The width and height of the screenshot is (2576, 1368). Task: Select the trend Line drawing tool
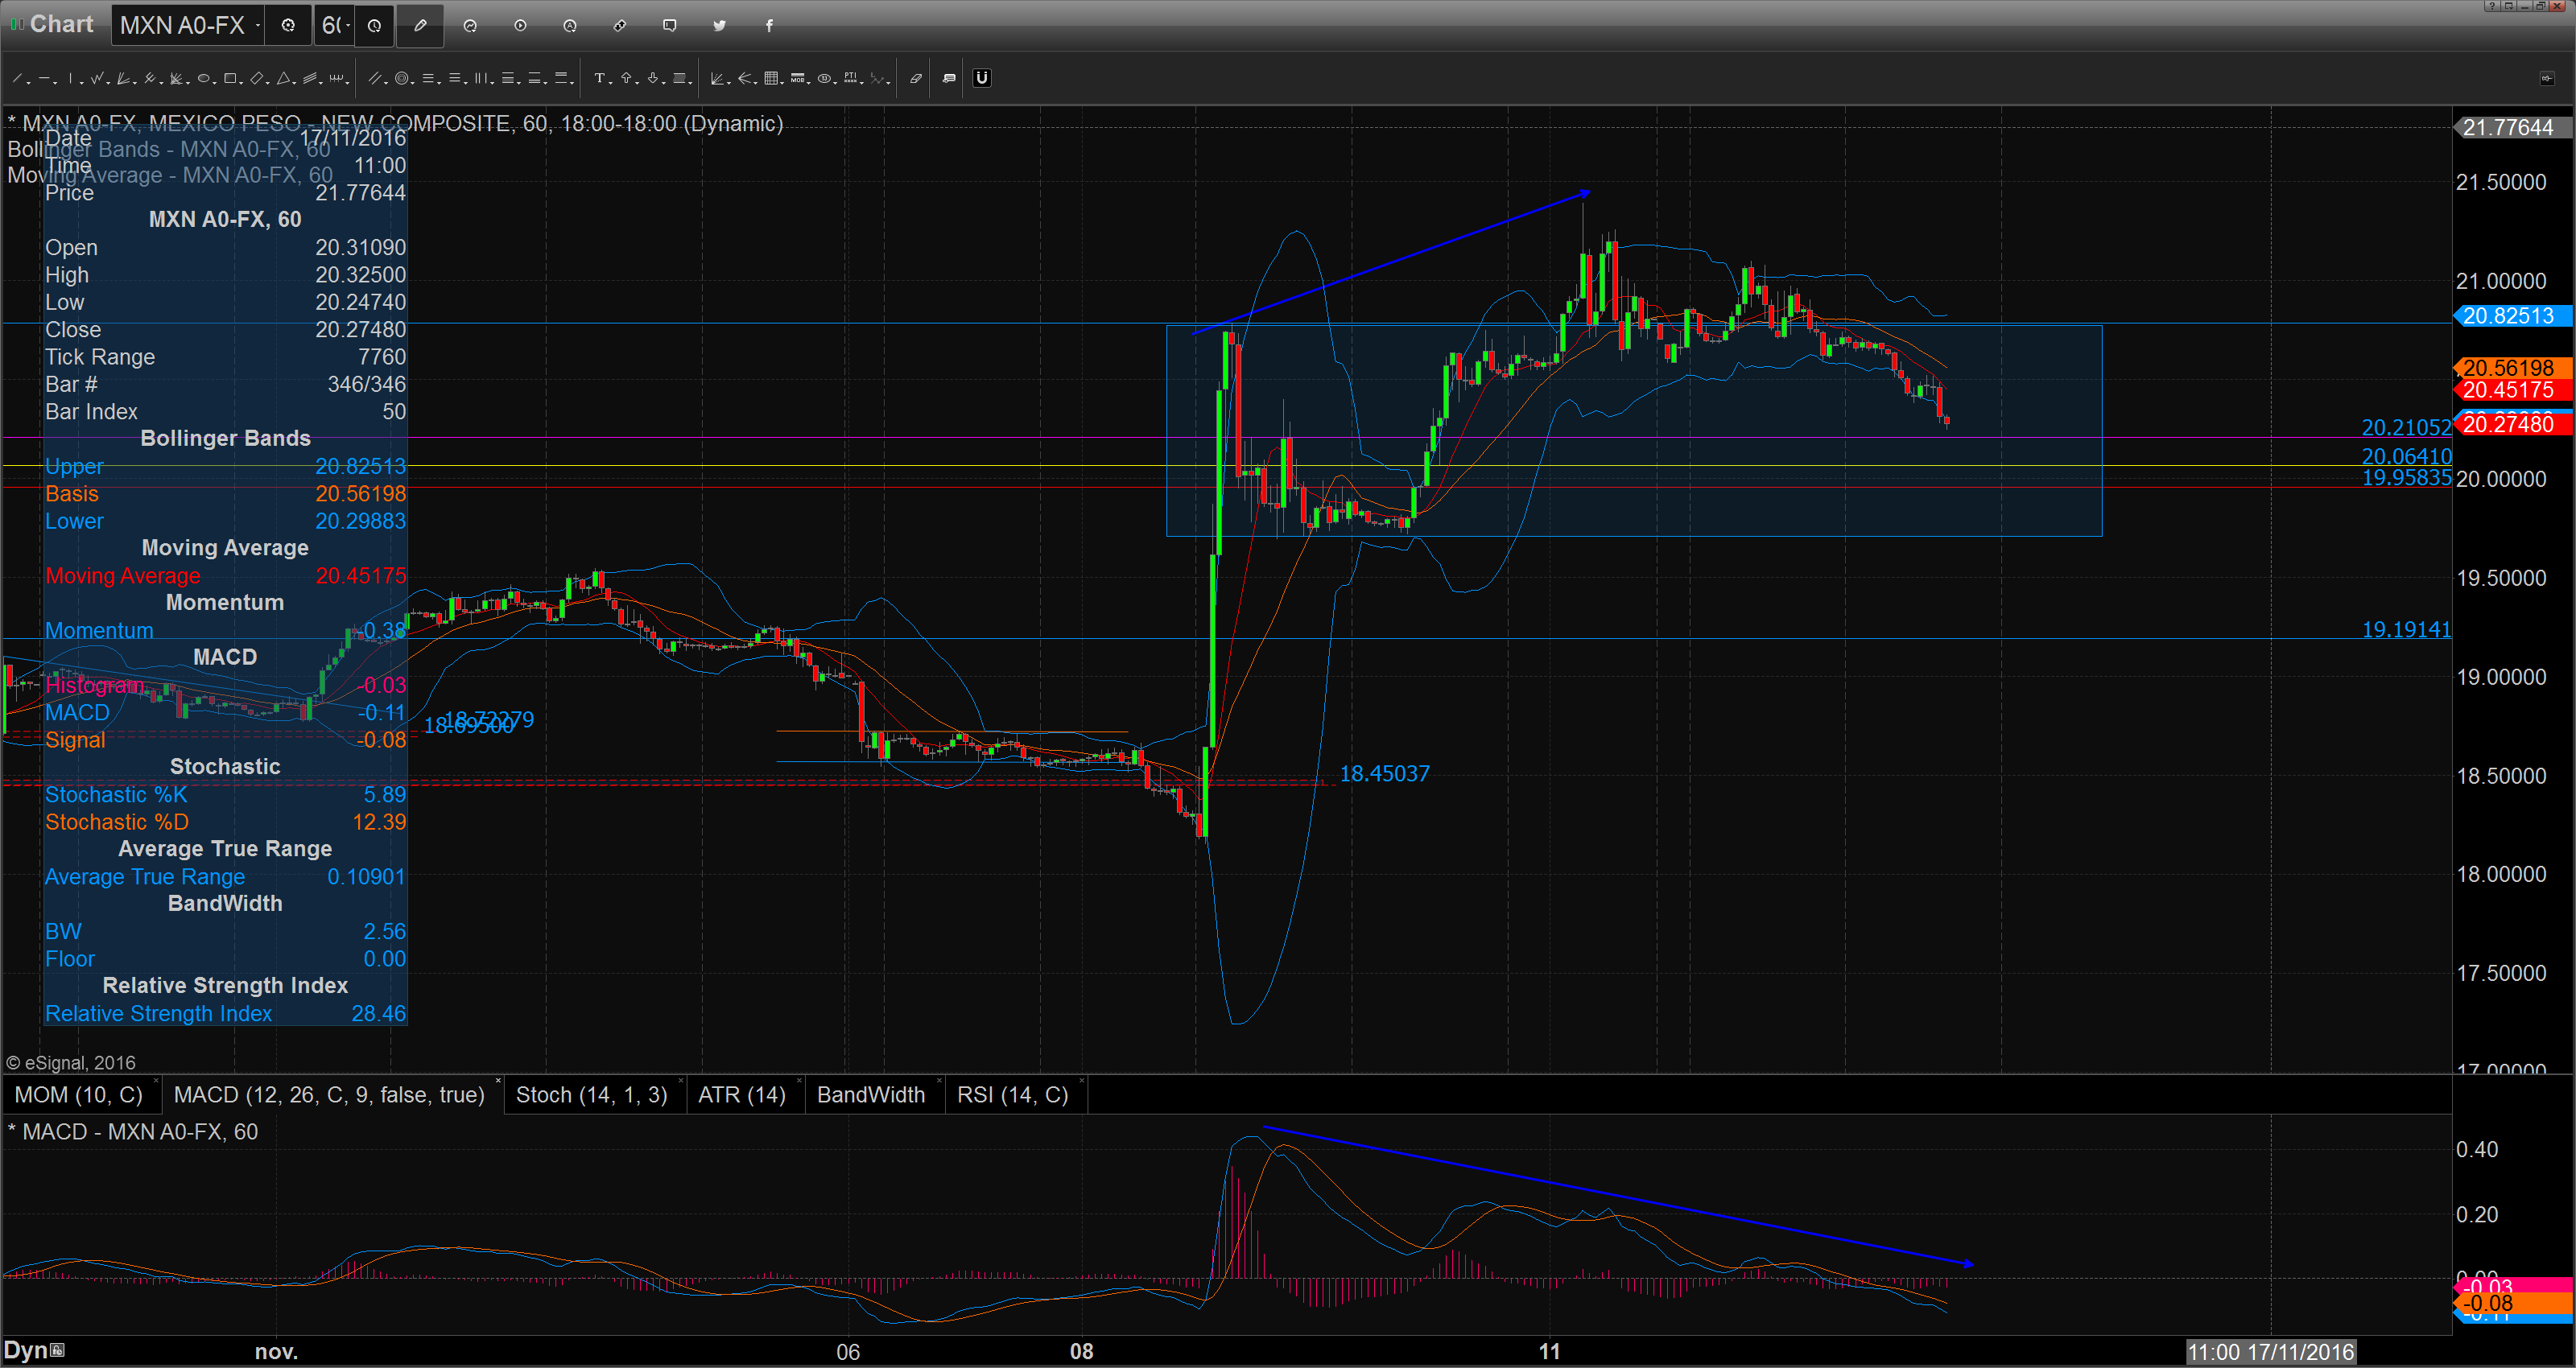(17, 78)
